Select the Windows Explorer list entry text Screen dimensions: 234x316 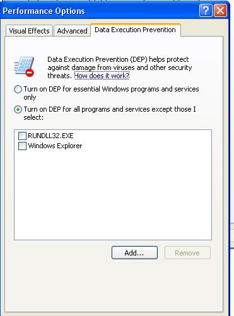(55, 146)
